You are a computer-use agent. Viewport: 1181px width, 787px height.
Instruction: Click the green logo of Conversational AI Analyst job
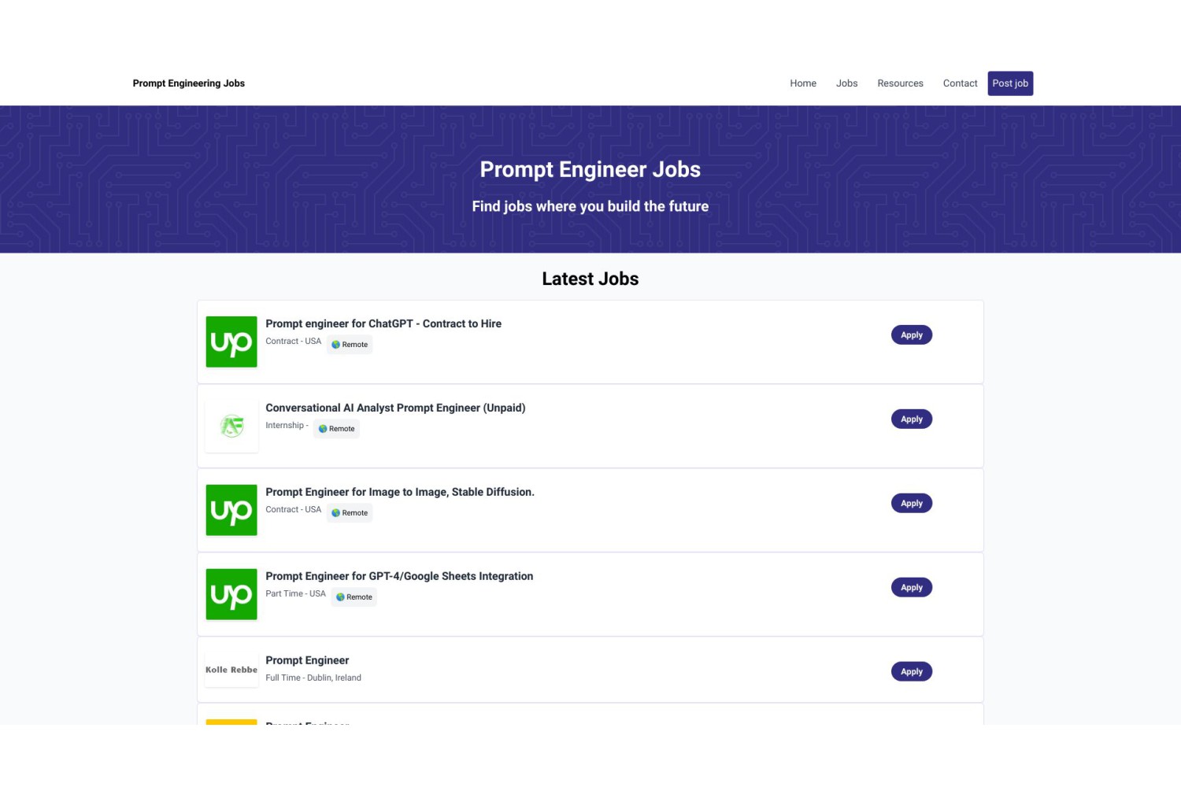tap(231, 426)
